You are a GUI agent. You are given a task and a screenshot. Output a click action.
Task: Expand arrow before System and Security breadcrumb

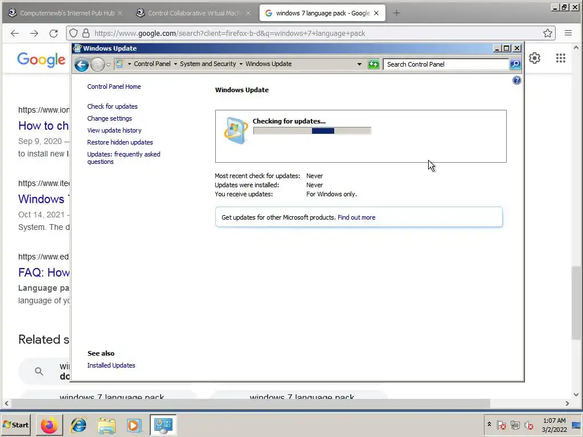click(x=175, y=64)
